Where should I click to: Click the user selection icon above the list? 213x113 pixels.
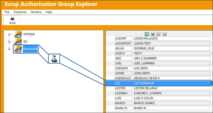pyautogui.click(x=147, y=34)
